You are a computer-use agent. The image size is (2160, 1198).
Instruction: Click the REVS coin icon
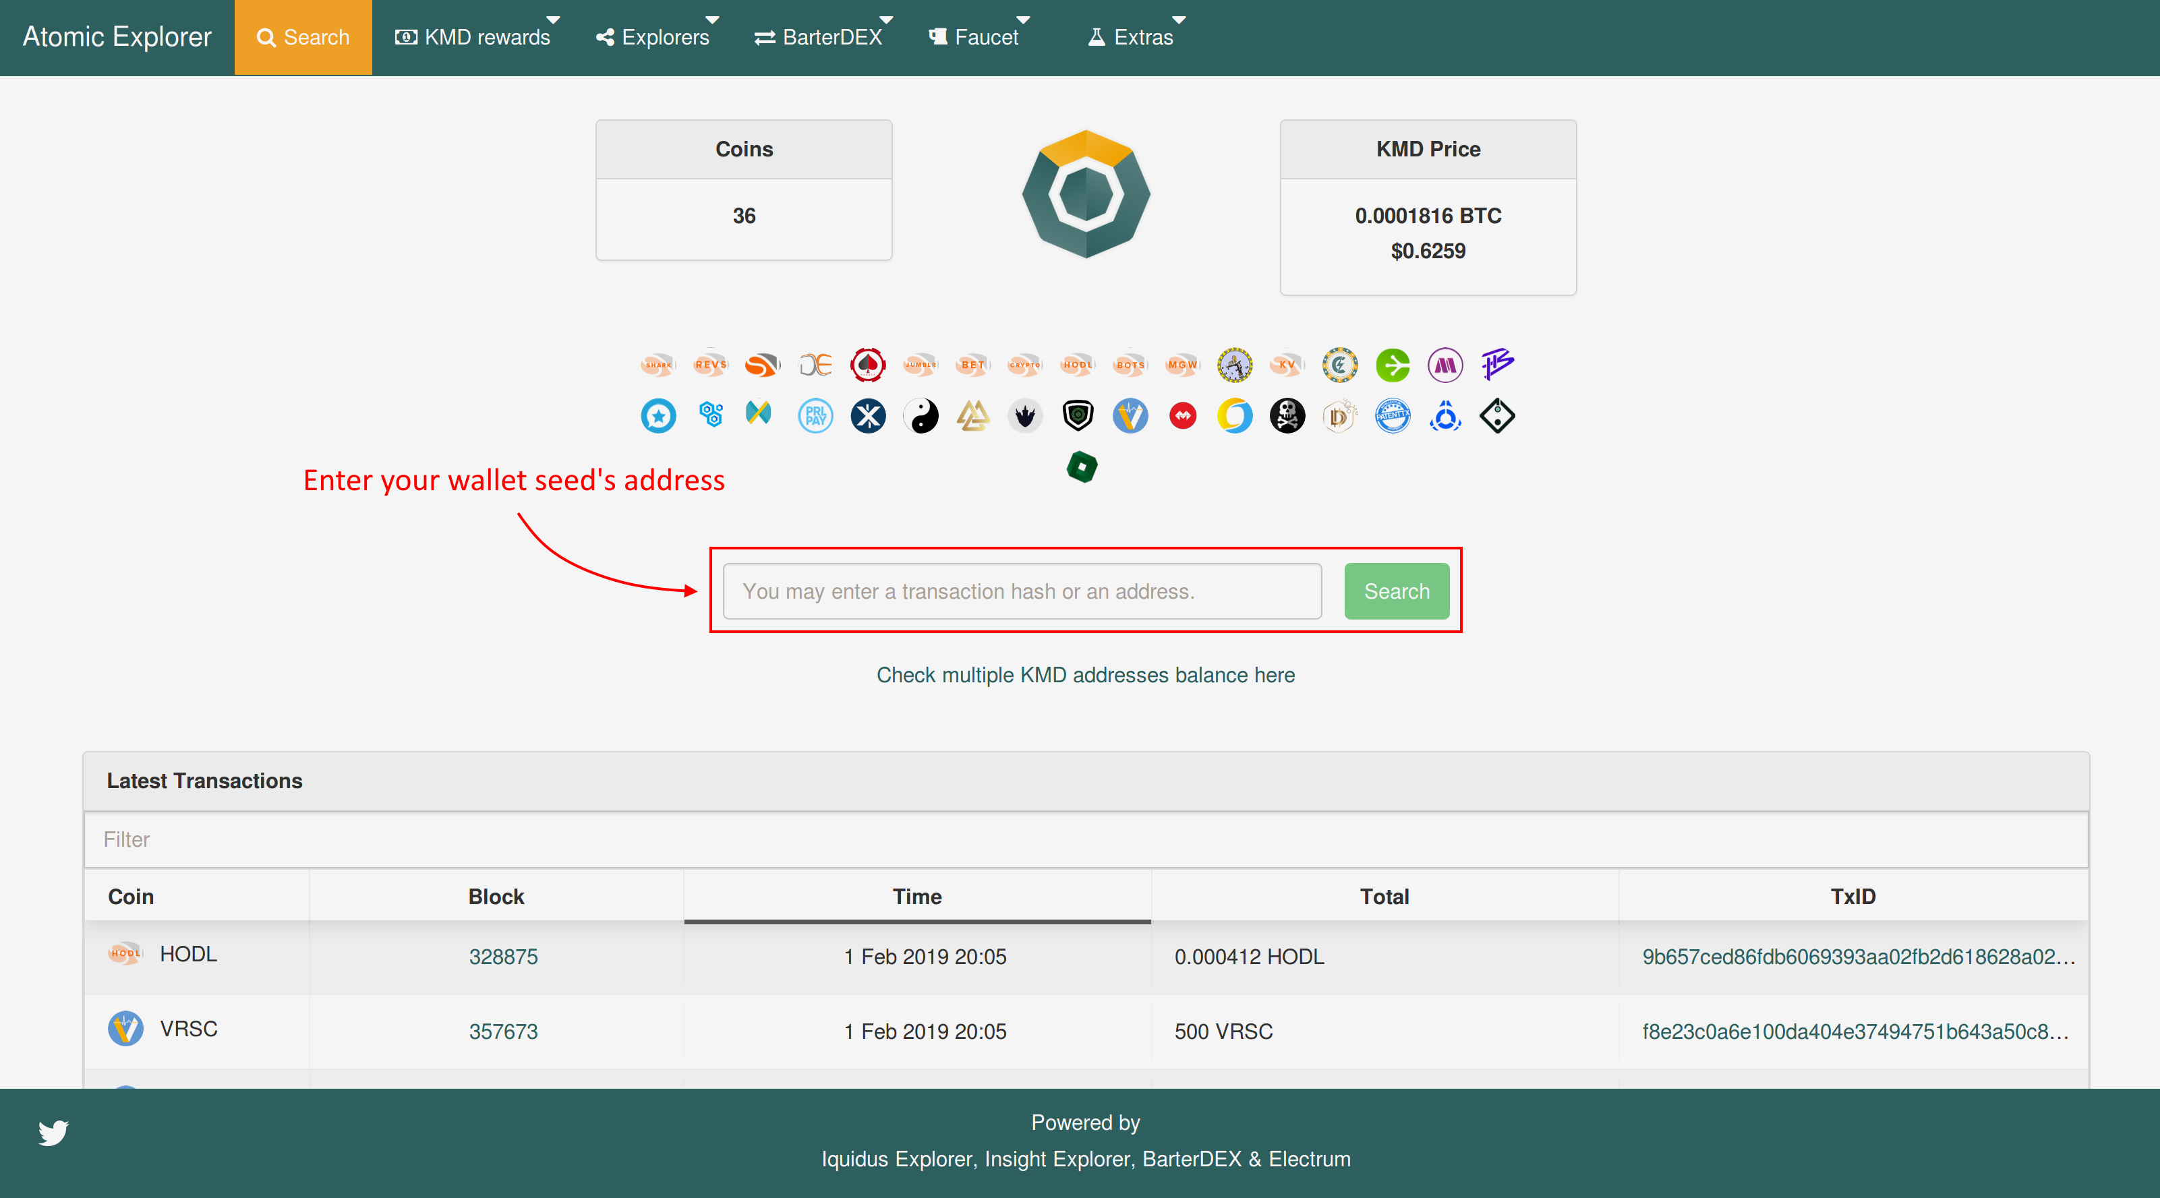(x=710, y=365)
